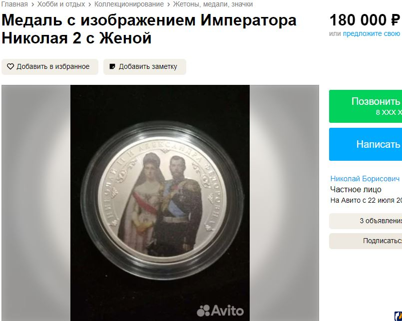Go to Хобби и отдых breadcrumb

point(61,4)
